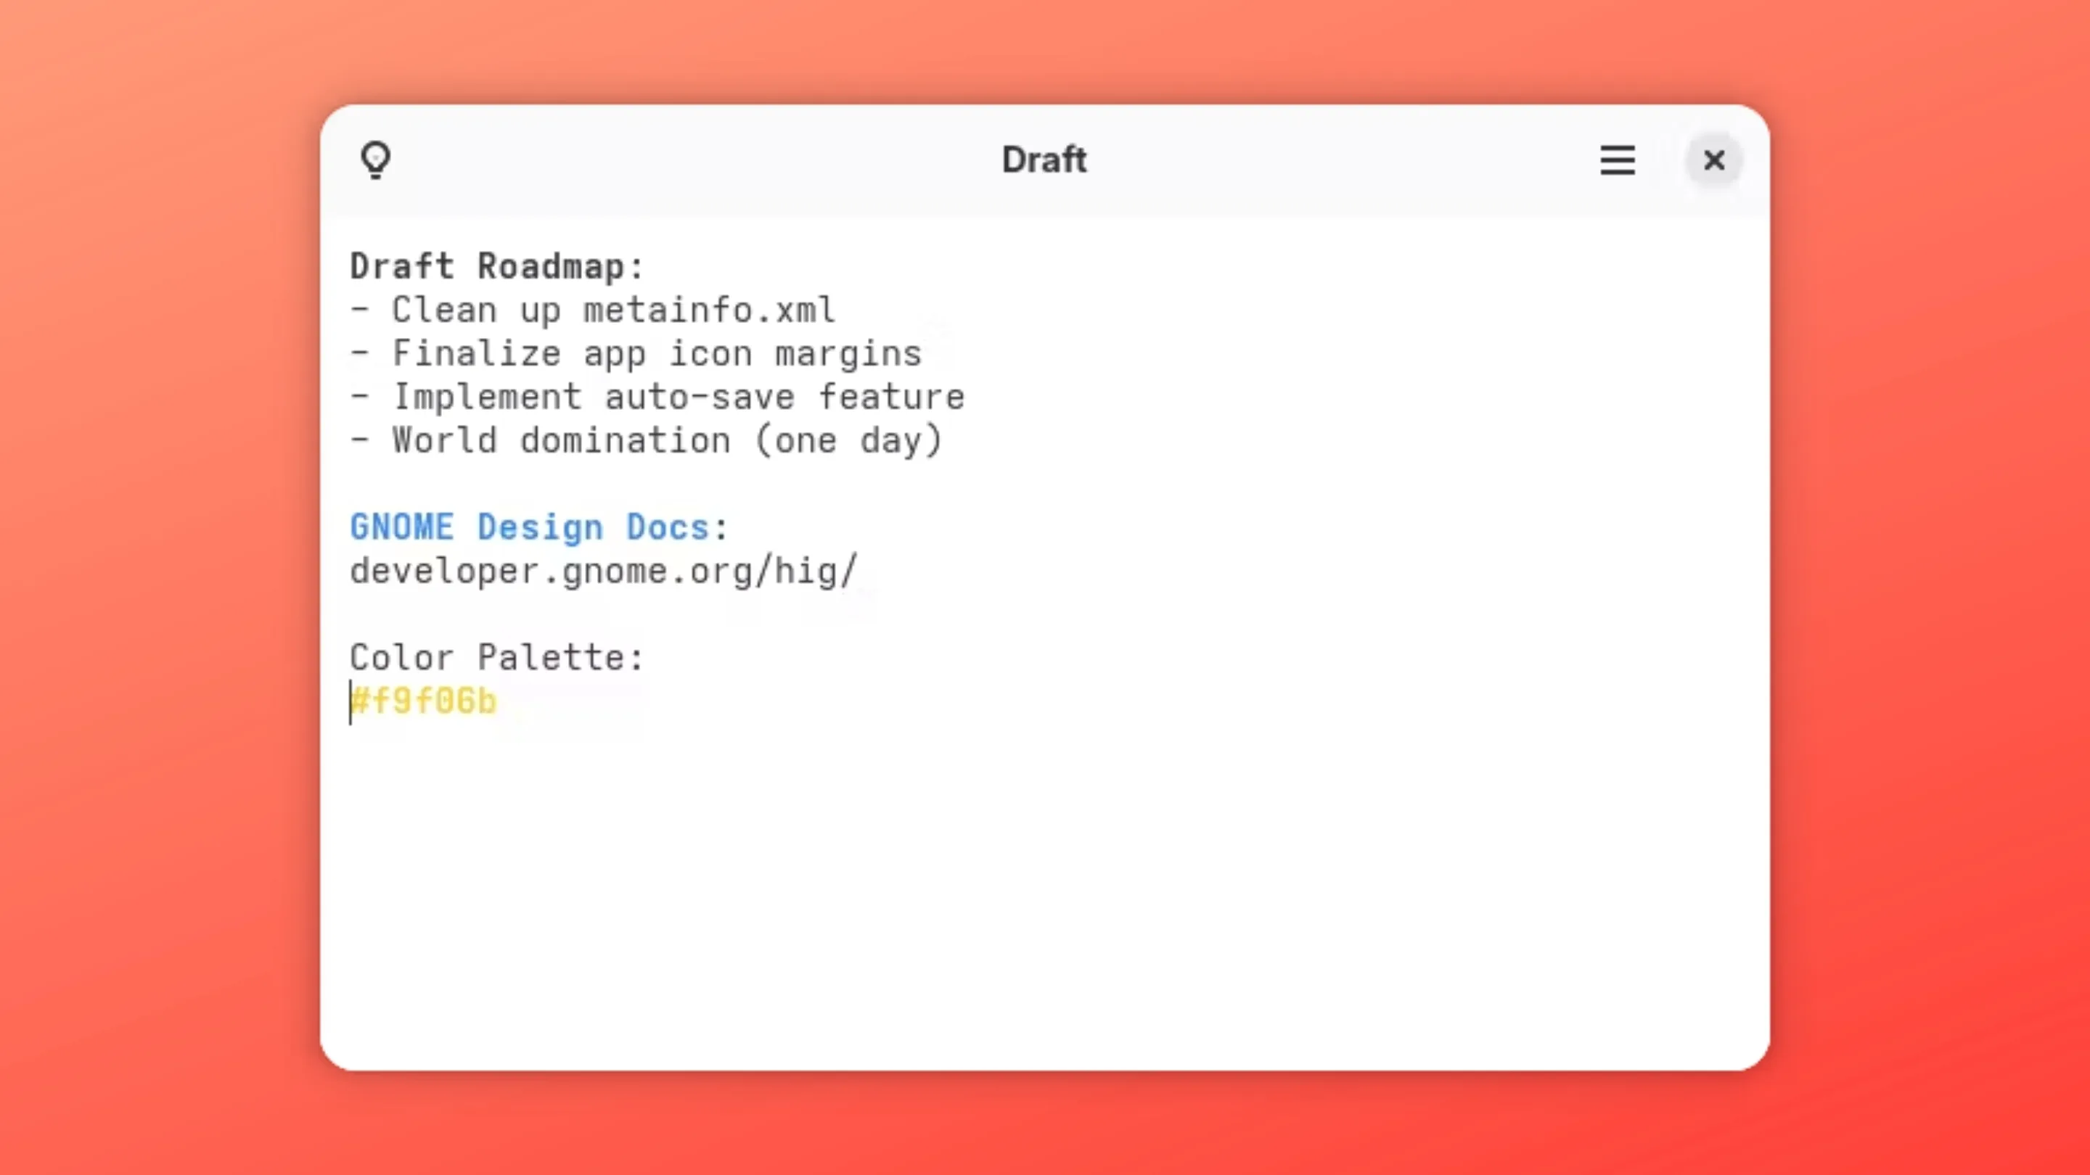Click the "Clean up metainfo.xml" line

592,310
